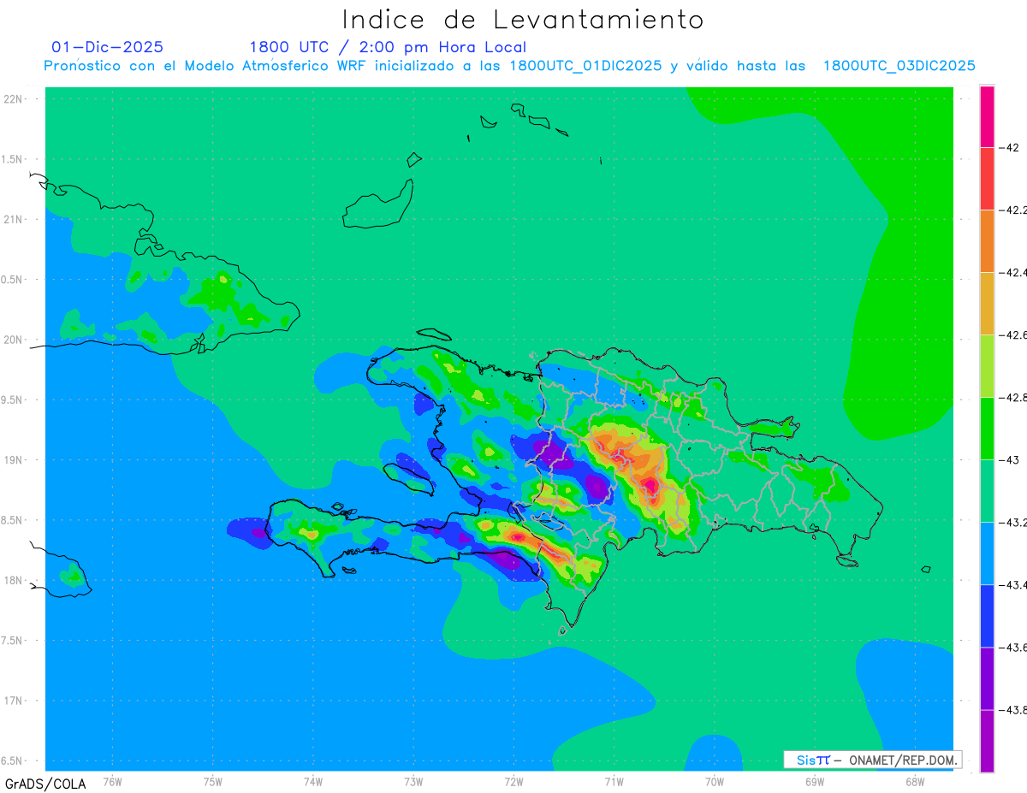
Task: Click the '8.5N' latitude label
Action: [13, 520]
